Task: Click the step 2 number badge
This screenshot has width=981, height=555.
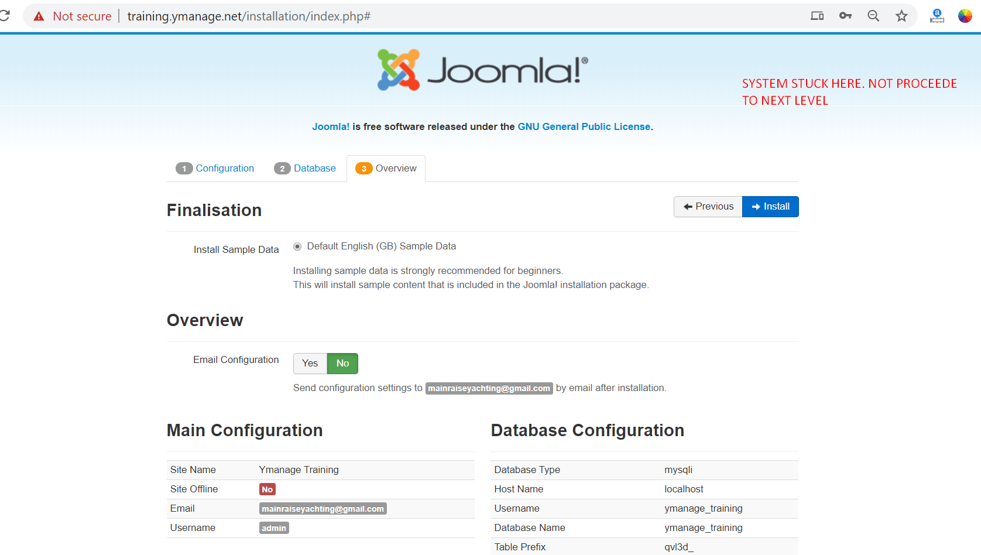Action: (282, 169)
